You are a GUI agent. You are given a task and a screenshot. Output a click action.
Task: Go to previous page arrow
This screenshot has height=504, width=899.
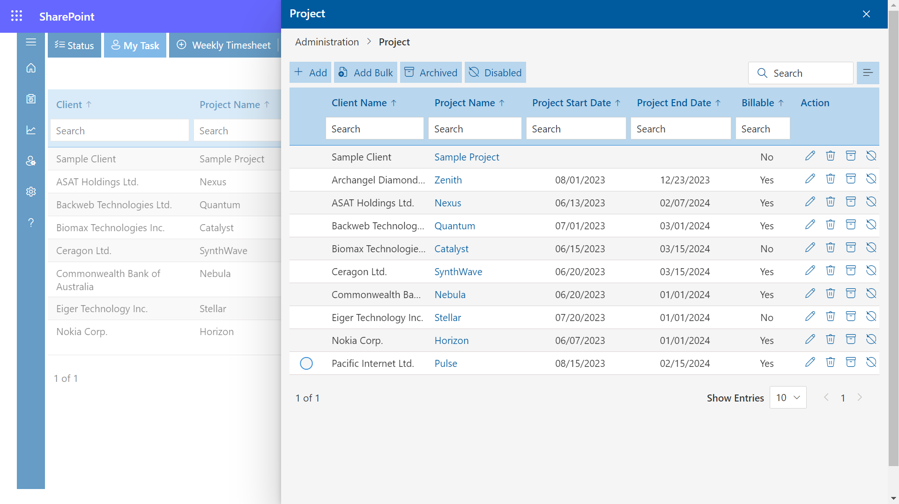point(826,397)
